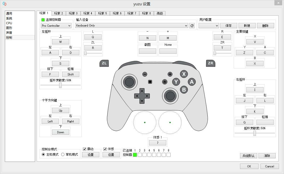Toggle the 连接控制器 green checkbox
The width and height of the screenshot is (284, 174).
pyautogui.click(x=43, y=20)
